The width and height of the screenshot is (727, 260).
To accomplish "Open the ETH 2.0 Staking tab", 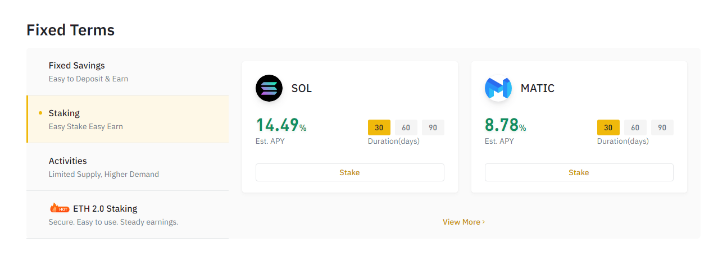I will click(128, 215).
